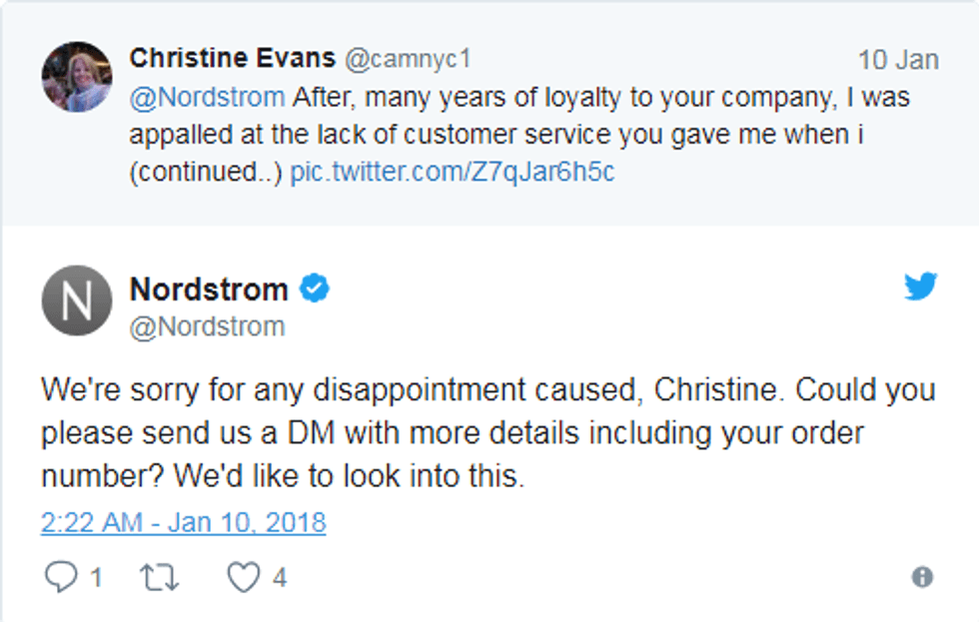The width and height of the screenshot is (979, 622).
Task: Click the reply count number 1
Action: tap(96, 577)
